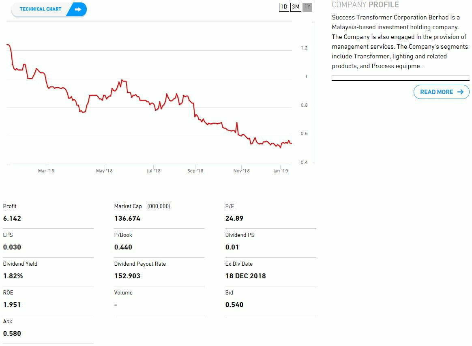Viewport: 472px width, 346px height.
Task: Click the arrow icon on Technical Chart
Action: 78,9
